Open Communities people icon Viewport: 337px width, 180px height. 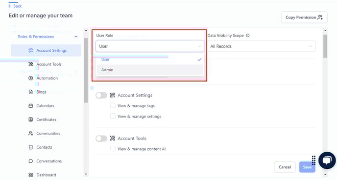click(x=31, y=133)
